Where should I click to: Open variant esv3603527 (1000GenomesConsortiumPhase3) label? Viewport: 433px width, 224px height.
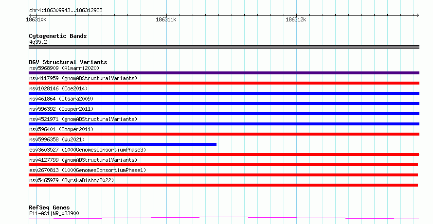[x=88, y=150]
